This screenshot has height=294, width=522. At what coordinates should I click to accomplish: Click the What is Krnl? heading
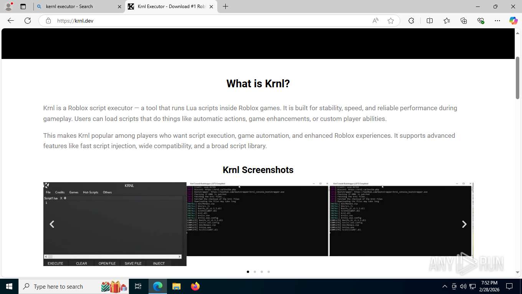258,83
